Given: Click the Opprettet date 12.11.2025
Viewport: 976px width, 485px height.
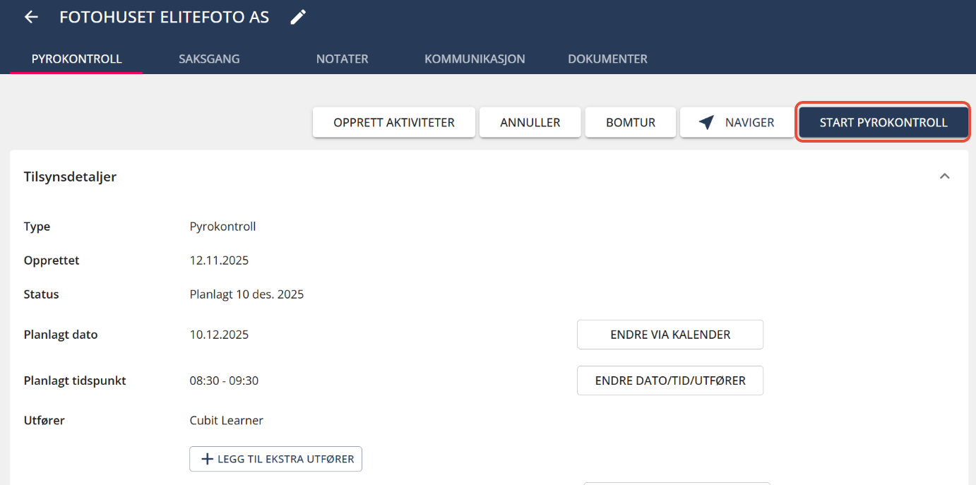Looking at the screenshot, I should (219, 261).
